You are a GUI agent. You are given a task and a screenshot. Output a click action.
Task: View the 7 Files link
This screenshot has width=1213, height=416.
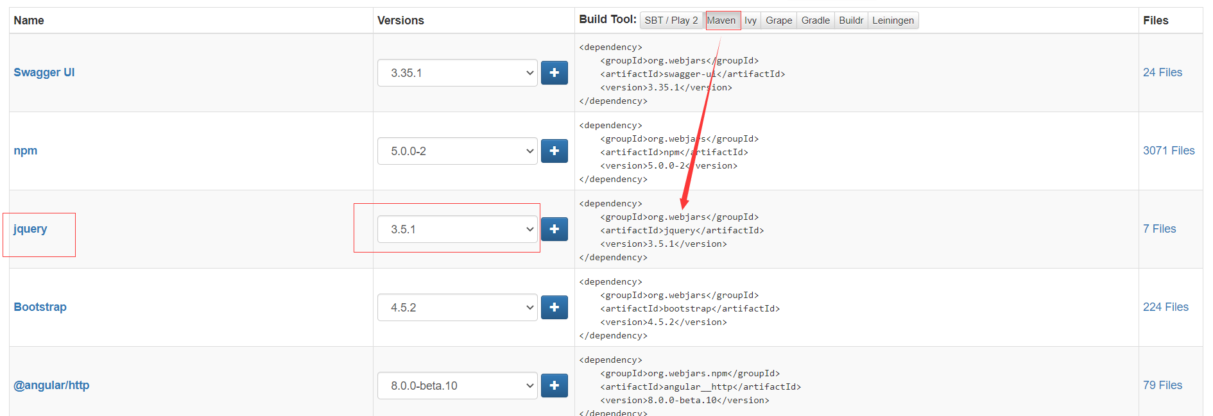point(1159,229)
